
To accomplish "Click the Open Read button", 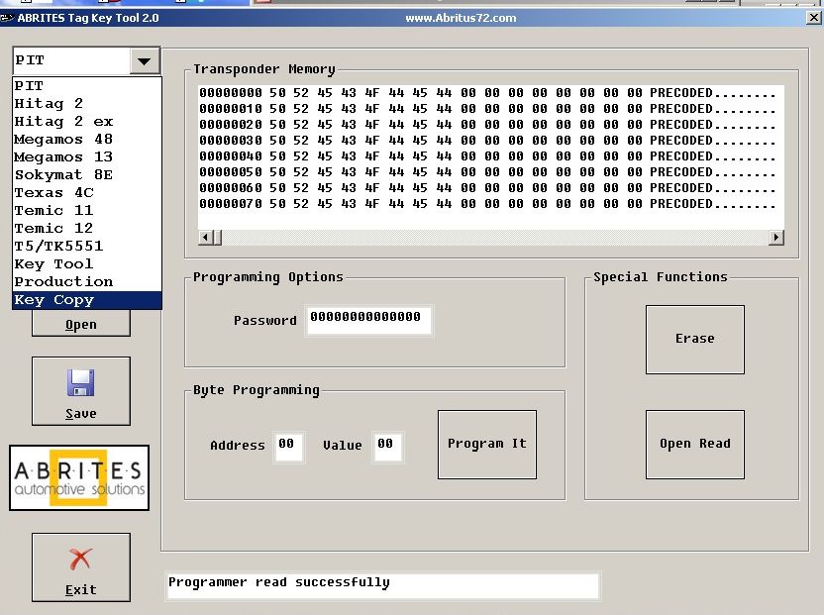I will coord(694,445).
